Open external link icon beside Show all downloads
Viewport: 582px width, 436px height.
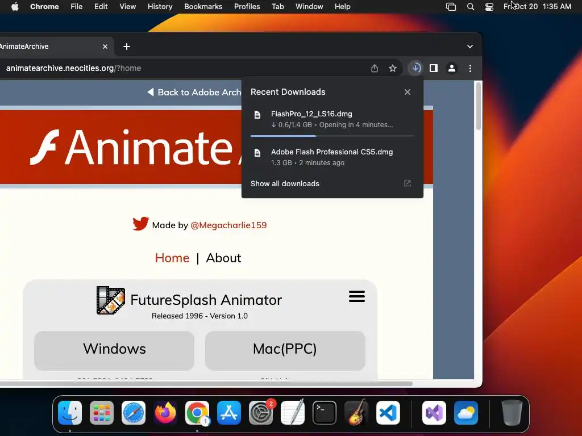(x=408, y=183)
